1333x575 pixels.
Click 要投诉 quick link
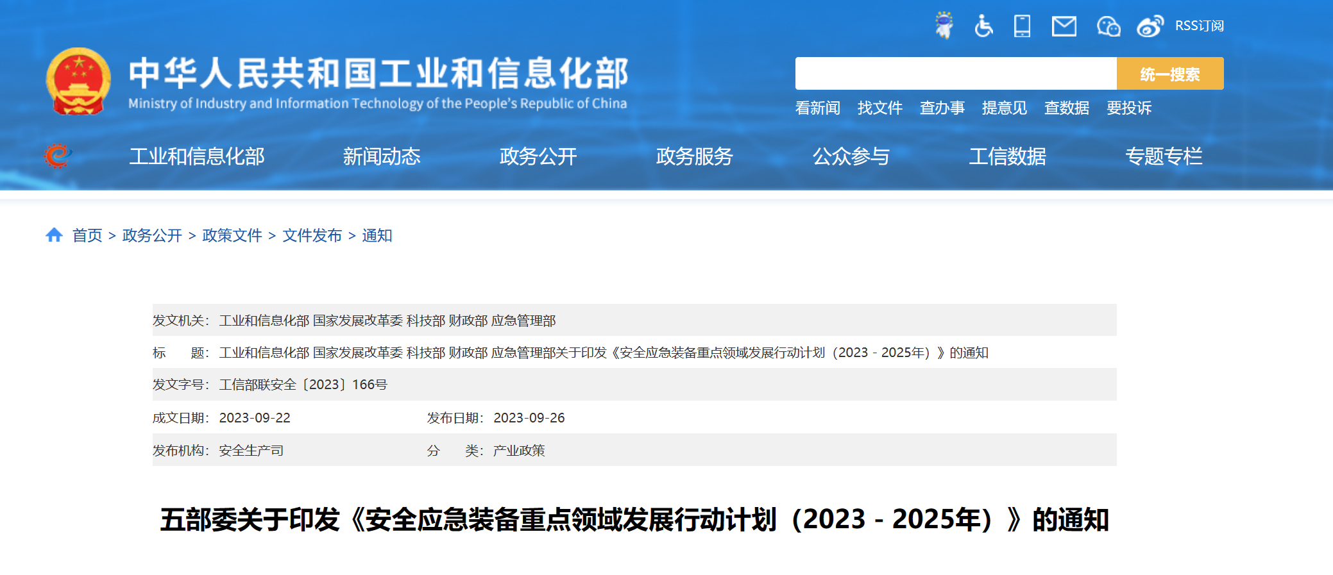[1128, 108]
